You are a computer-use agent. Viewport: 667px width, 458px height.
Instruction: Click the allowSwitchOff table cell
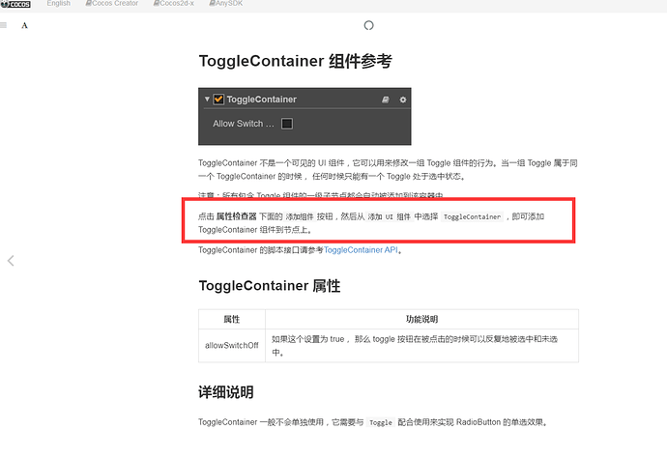click(232, 346)
